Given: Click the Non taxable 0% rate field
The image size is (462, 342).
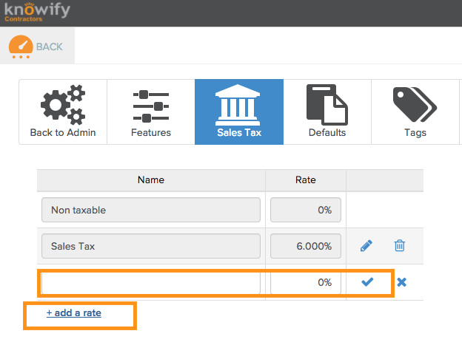Looking at the screenshot, I should click(305, 210).
